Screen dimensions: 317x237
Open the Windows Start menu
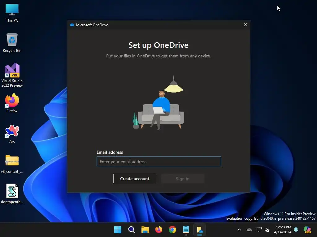pyautogui.click(x=118, y=230)
